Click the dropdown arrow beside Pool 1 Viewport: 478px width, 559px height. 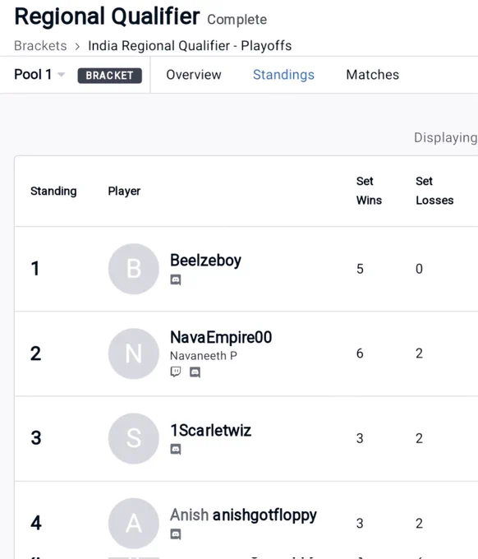[x=62, y=75]
